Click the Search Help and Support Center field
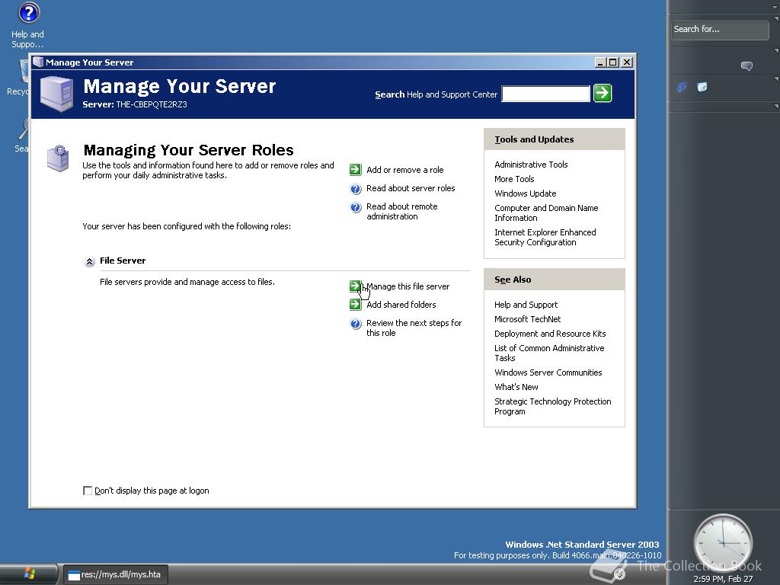 pos(545,94)
